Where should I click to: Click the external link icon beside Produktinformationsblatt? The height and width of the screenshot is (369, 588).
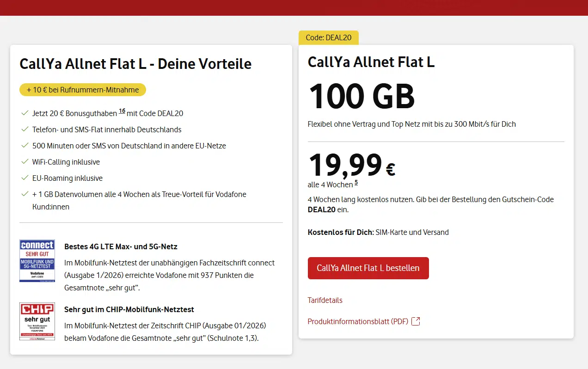click(416, 321)
